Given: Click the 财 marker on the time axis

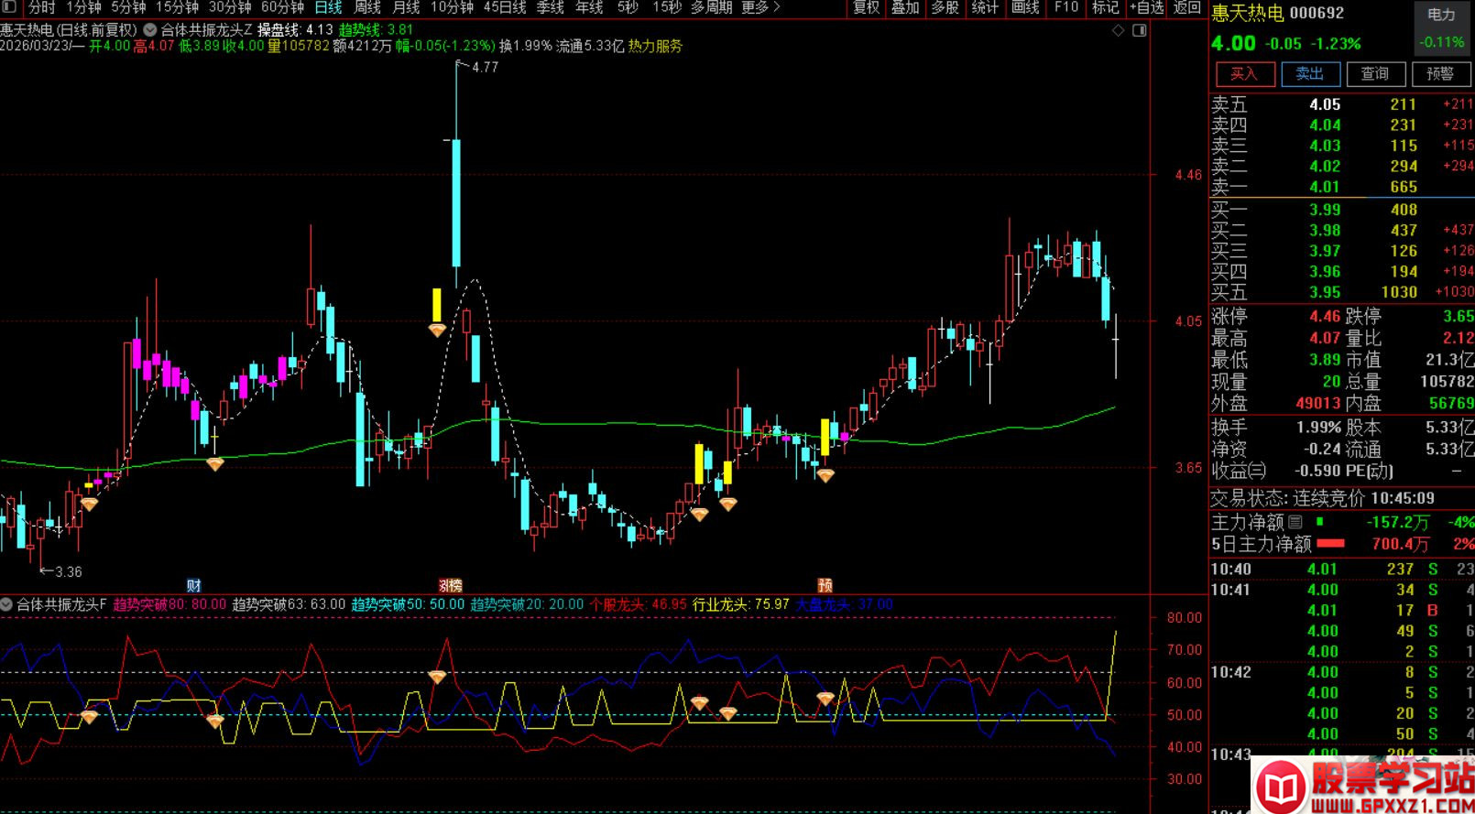Looking at the screenshot, I should tap(193, 585).
